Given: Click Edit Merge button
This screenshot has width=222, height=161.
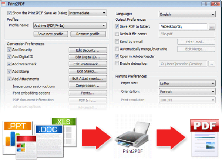Looking at the screenshot, I should (196, 49).
